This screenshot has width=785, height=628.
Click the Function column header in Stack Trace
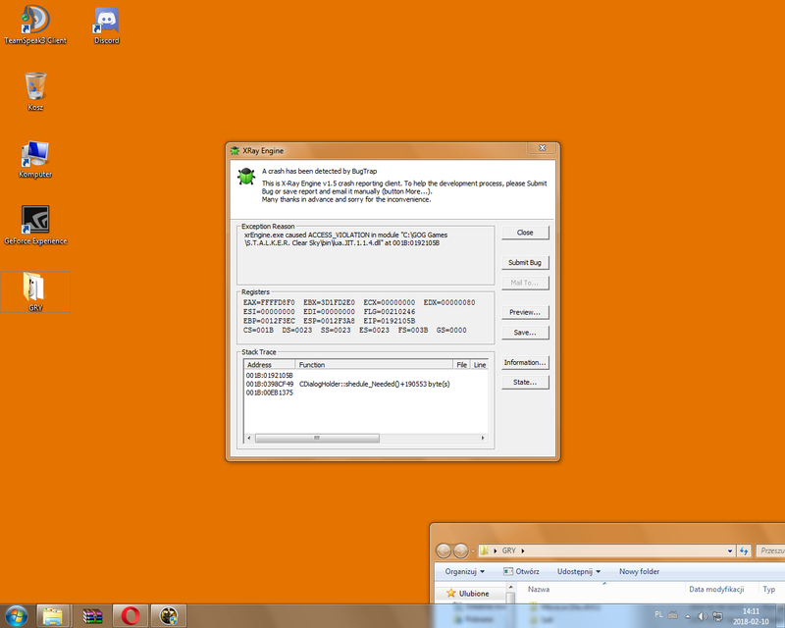click(x=373, y=364)
